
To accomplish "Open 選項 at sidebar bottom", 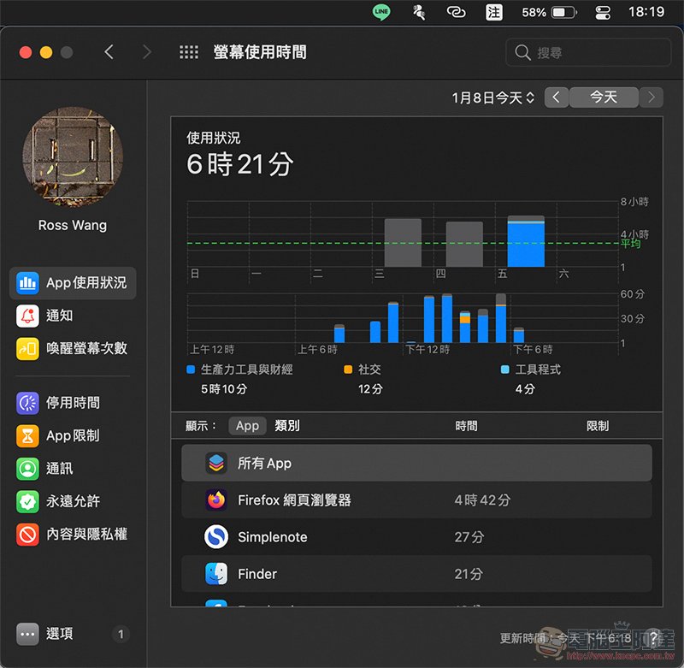I will (x=58, y=634).
